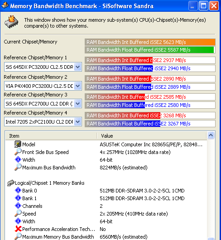Select the Performance Acceleration Tech row label
Screen dimensions: 221x240
[58, 229]
